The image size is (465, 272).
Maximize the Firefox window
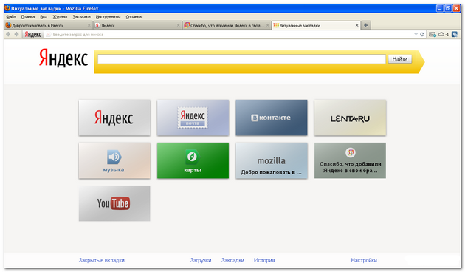pyautogui.click(x=448, y=8)
